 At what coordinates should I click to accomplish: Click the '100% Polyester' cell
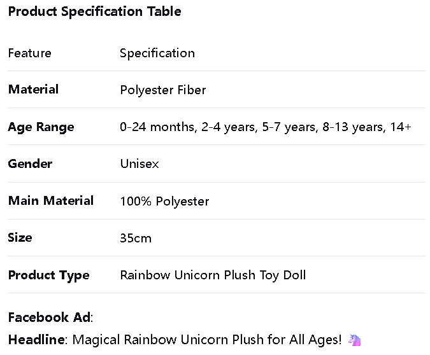coord(164,201)
